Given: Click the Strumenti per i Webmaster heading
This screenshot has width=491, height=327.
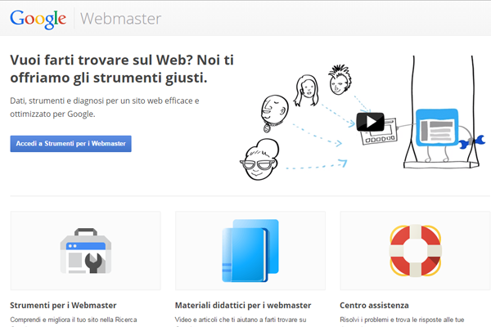Looking at the screenshot, I should [63, 306].
